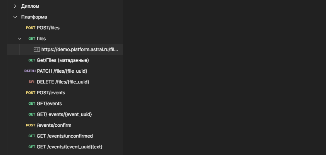Click the yellow POST badge of POST/files
Viewport: 326px width, 155px height.
coord(31,28)
